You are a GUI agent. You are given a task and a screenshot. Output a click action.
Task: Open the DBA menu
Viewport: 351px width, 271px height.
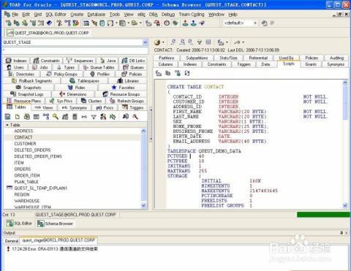click(153, 15)
